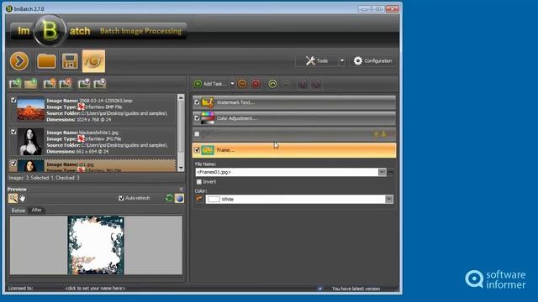Click the image icon with the down arrow
The height and width of the screenshot is (302, 538).
pos(100,84)
